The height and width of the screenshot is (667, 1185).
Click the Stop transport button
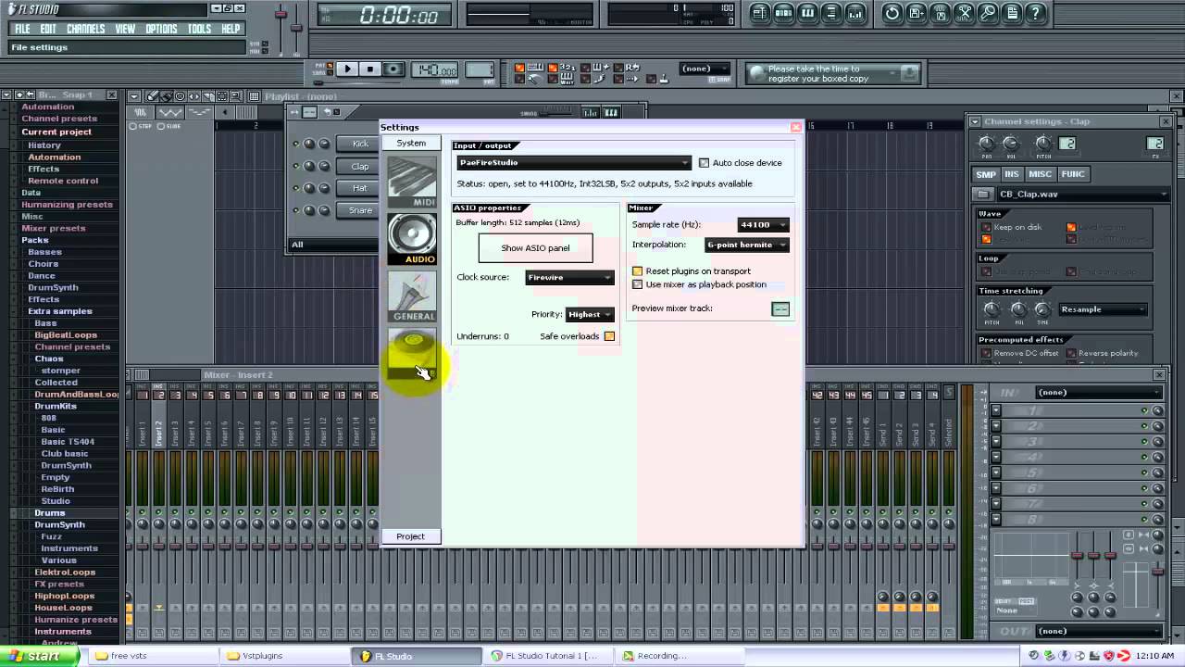370,69
